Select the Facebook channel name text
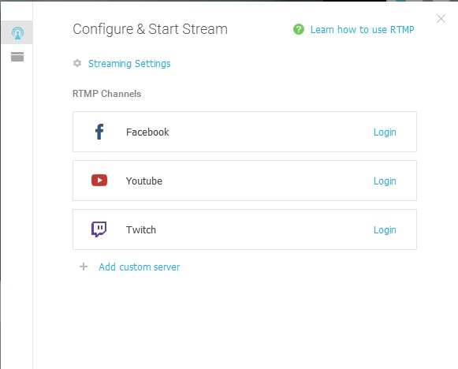The image size is (458, 369). pyautogui.click(x=147, y=132)
